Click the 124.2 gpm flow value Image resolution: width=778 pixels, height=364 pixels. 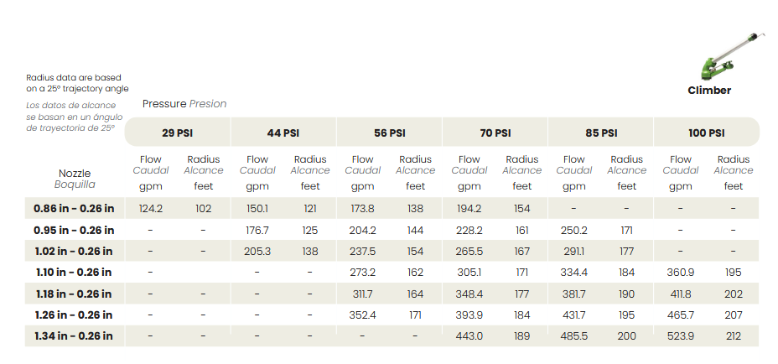pos(151,208)
